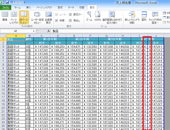Zoom to selection (選択範囲に合わせて拡大/縮小)
This screenshot has height=130, width=170.
[x=112, y=18]
